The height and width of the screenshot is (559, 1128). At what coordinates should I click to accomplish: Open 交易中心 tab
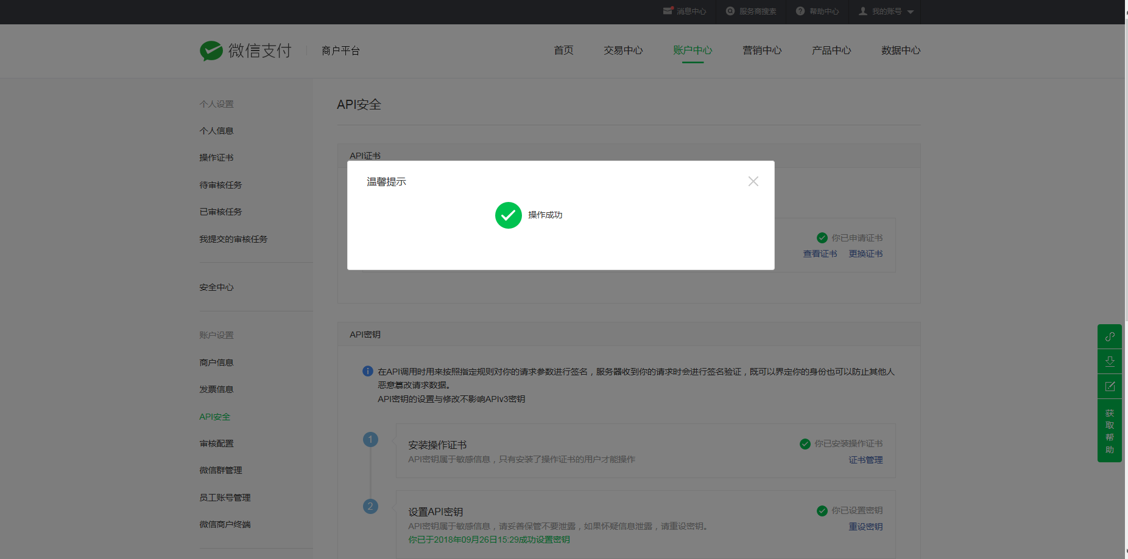(x=623, y=50)
